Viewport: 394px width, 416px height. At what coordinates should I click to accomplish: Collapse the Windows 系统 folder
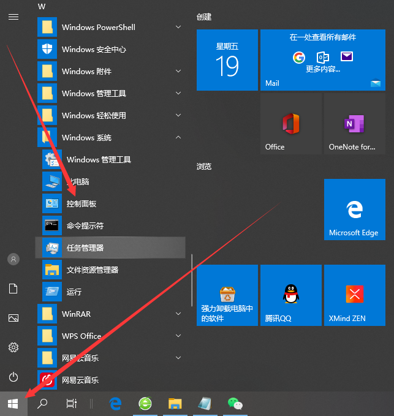pos(178,137)
